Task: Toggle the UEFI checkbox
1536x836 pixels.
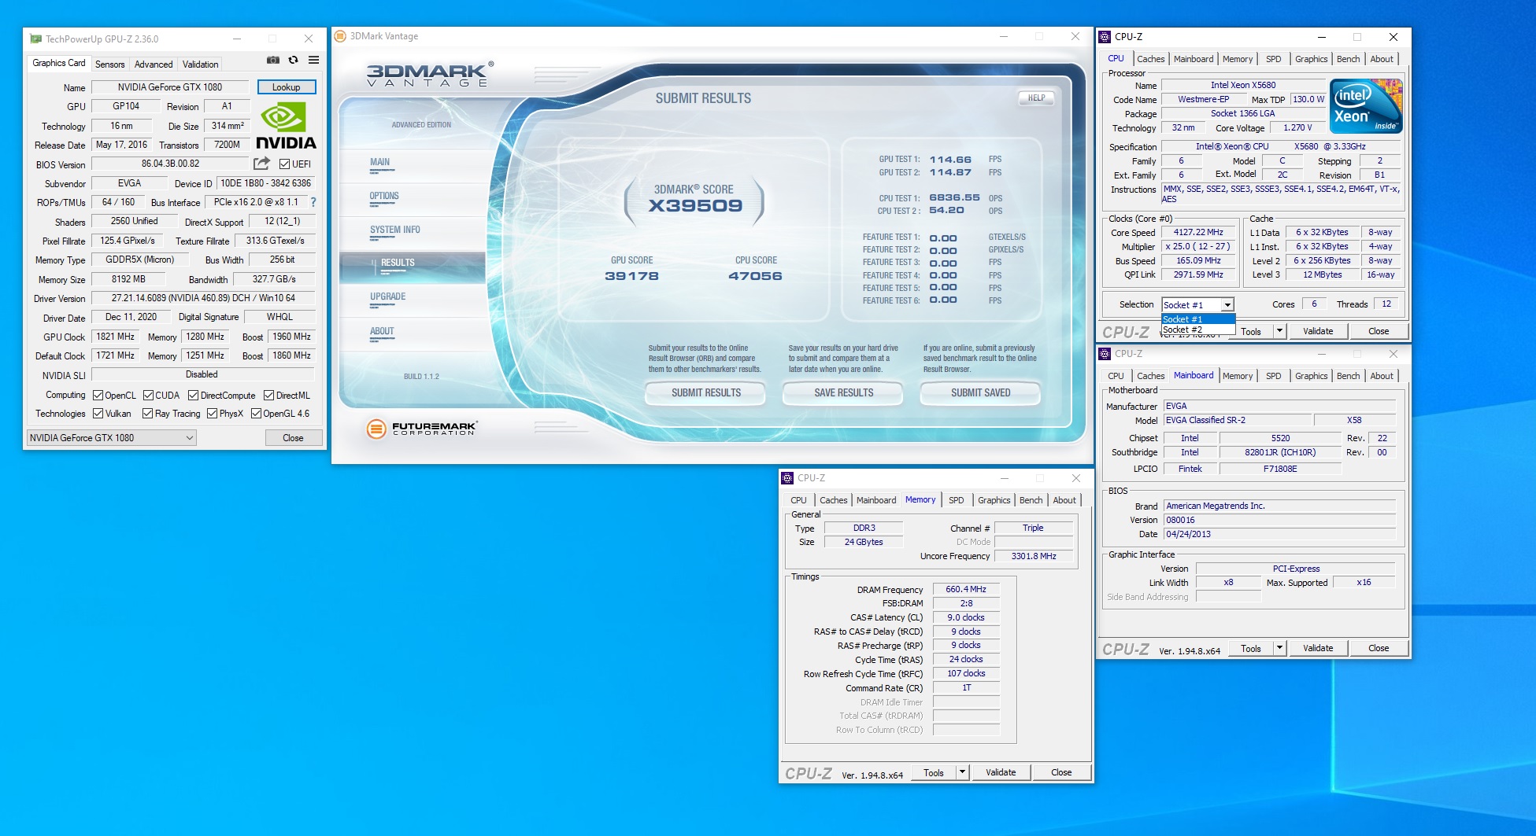Action: click(285, 164)
